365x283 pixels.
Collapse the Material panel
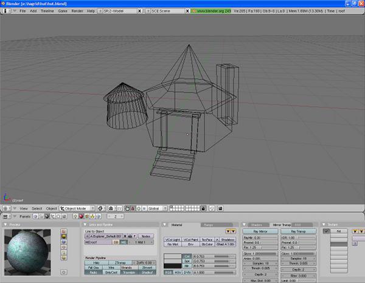165,225
